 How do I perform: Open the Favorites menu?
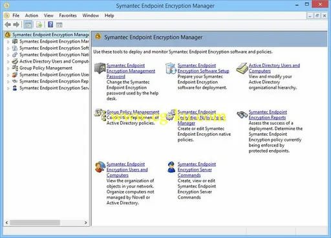68,16
